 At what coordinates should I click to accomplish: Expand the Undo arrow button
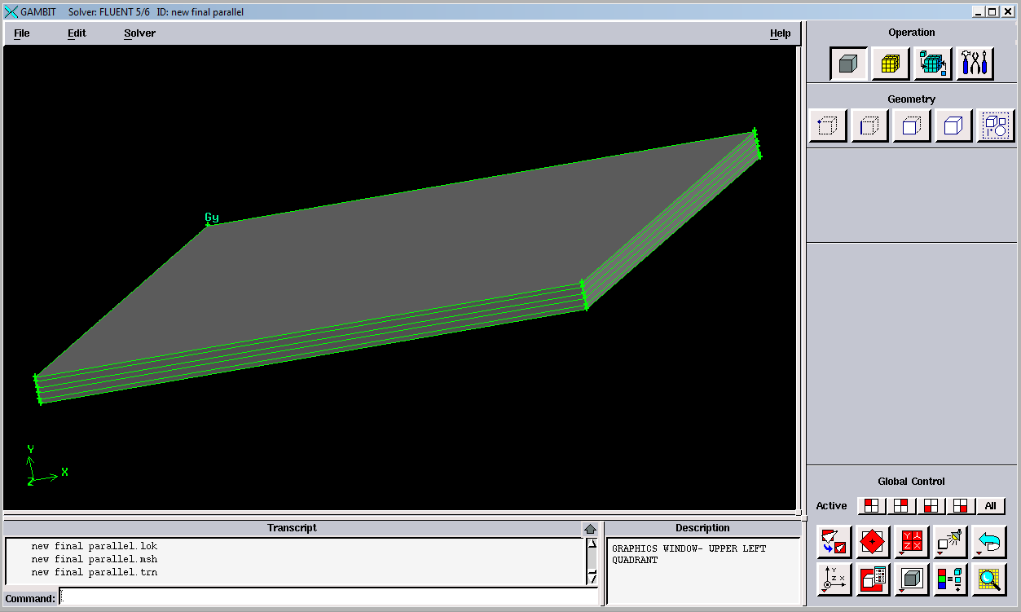988,542
